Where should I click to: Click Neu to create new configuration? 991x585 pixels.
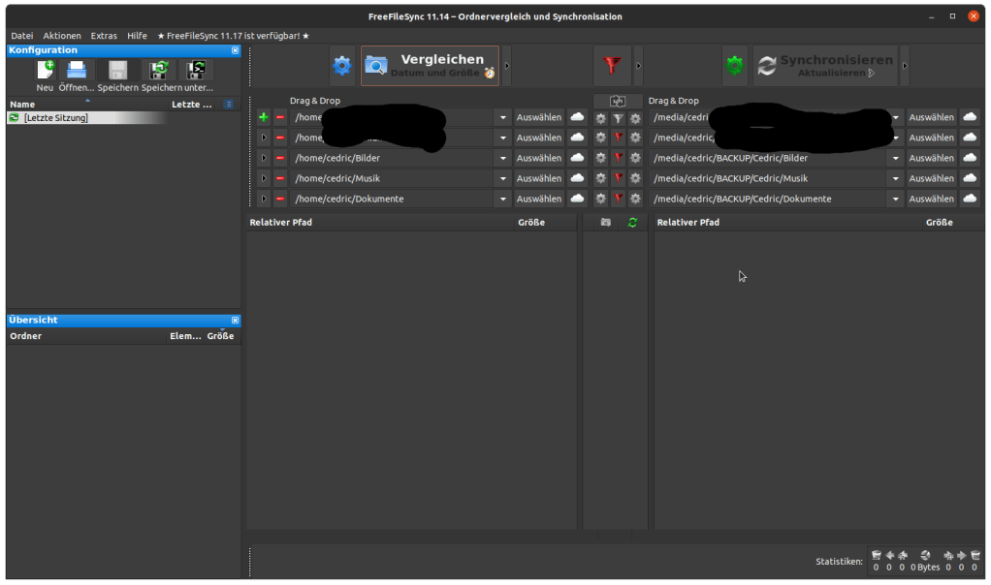[45, 72]
